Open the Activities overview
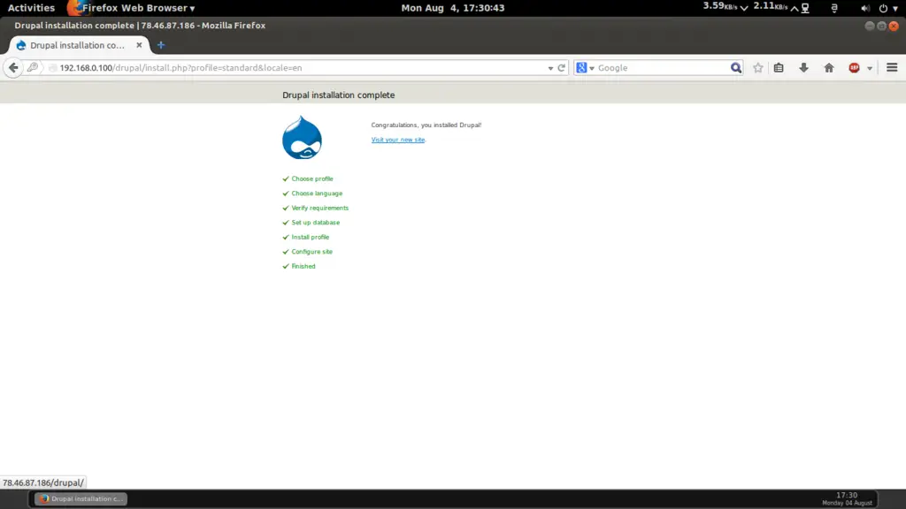Image resolution: width=906 pixels, height=509 pixels. [31, 7]
